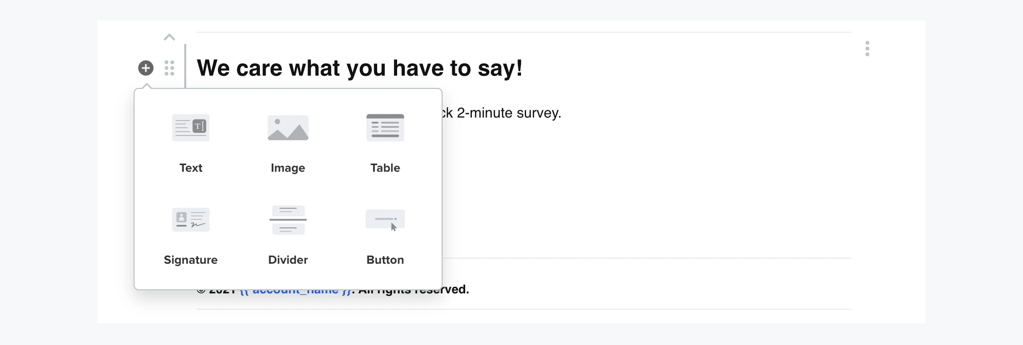Click the "2-minute survey" paragraph text
This screenshot has height=345, width=1023.
tap(509, 113)
